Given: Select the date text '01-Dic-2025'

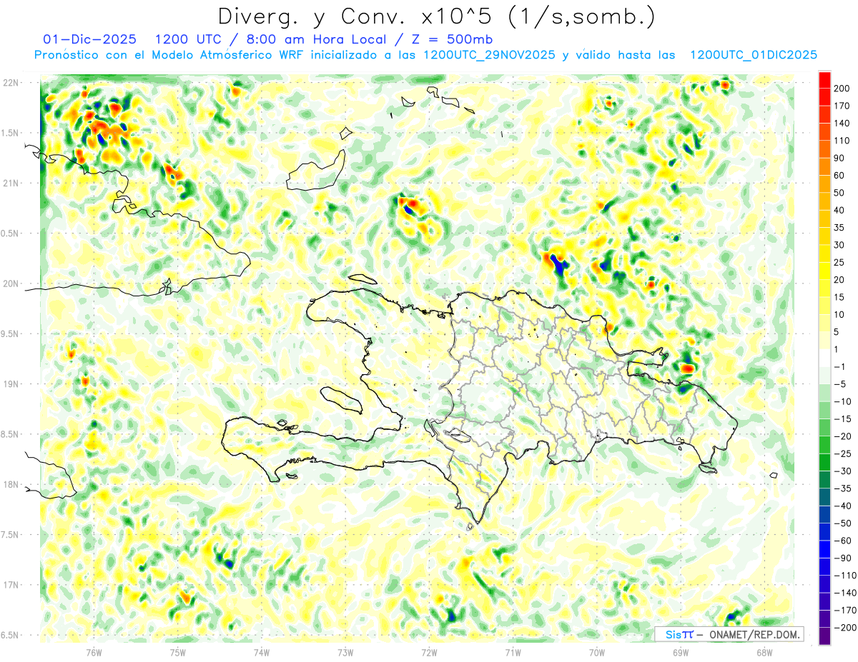Looking at the screenshot, I should tap(91, 39).
